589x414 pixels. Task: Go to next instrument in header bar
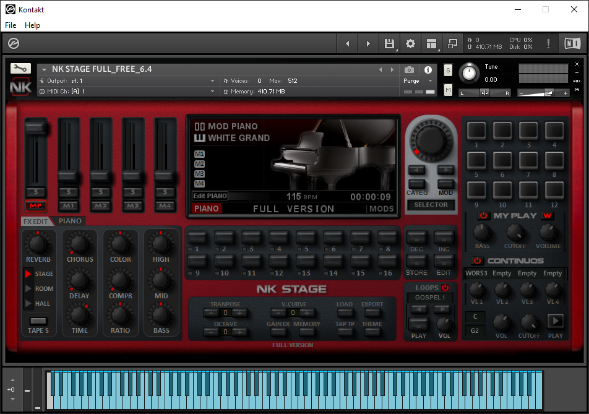pos(368,43)
